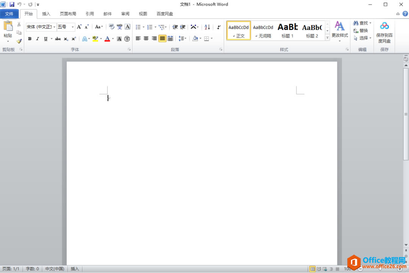Toggle Distributed alignment

pos(170,39)
